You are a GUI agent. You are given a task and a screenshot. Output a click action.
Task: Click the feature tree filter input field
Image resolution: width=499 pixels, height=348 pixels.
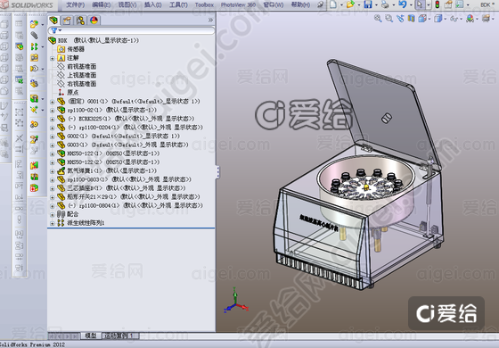(131, 30)
